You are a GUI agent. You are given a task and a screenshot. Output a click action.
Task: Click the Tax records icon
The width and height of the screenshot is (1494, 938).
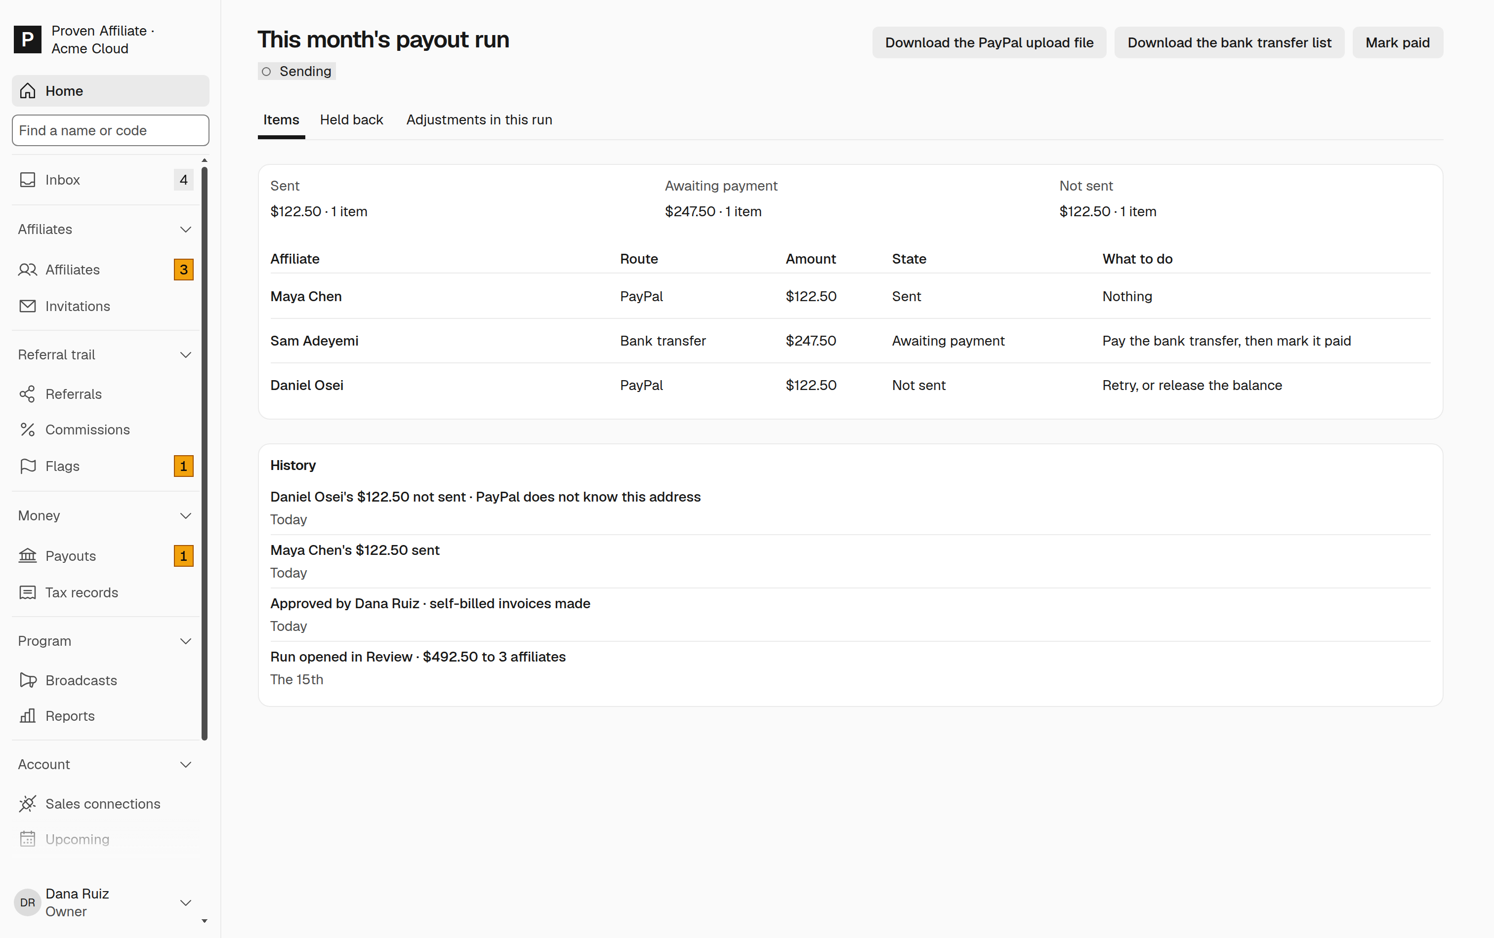pos(27,593)
